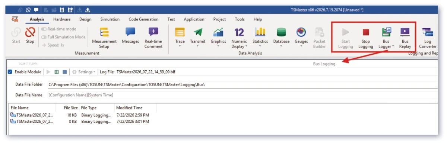Screen dimensions: 447x144
Task: Click the Bus Logging panel play icon
Action: [49, 72]
